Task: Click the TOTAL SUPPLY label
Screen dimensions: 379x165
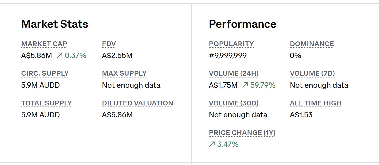Action: (x=46, y=103)
